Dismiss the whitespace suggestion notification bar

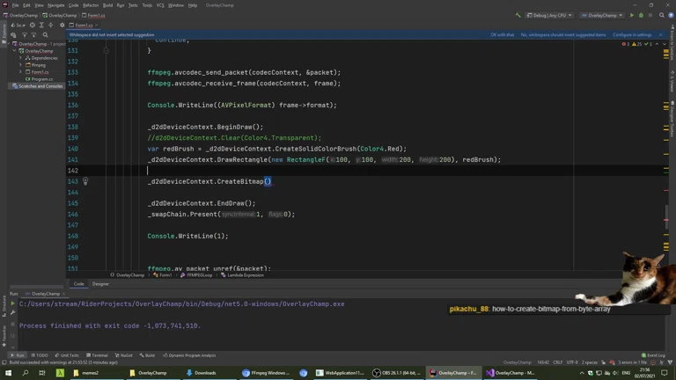(x=660, y=35)
